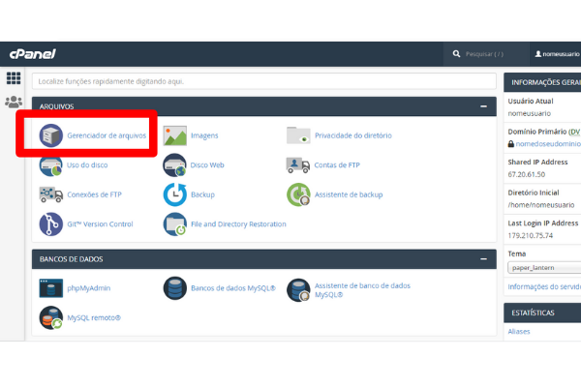Open the user management icon in sidebar
581x387 pixels.
point(14,102)
